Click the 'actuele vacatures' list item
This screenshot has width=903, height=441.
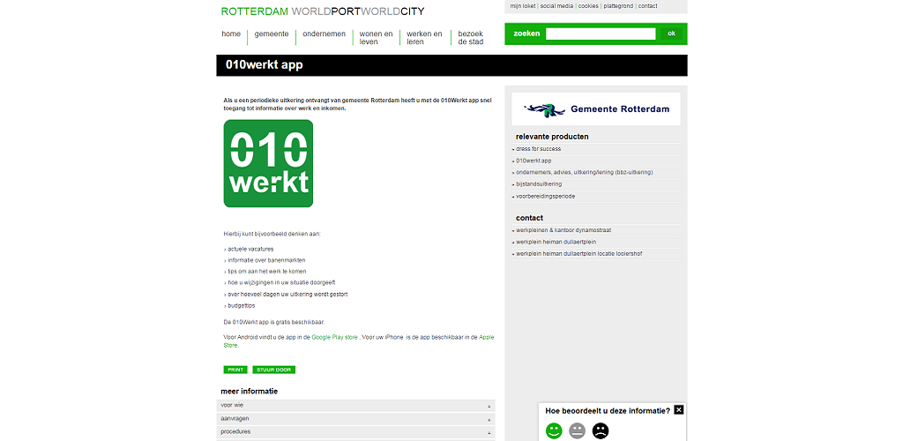[250, 250]
